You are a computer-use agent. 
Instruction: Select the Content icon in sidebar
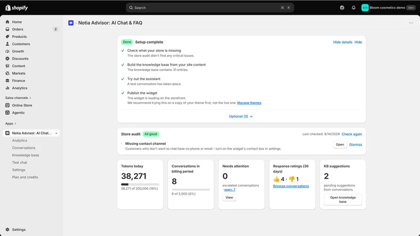[x=7, y=66]
